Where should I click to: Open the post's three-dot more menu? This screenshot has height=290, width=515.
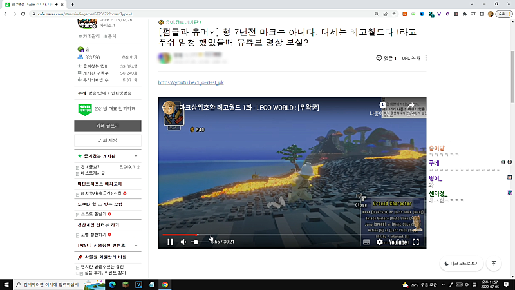pyautogui.click(x=426, y=58)
